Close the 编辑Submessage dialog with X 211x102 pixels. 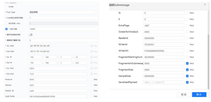click(x=205, y=5)
